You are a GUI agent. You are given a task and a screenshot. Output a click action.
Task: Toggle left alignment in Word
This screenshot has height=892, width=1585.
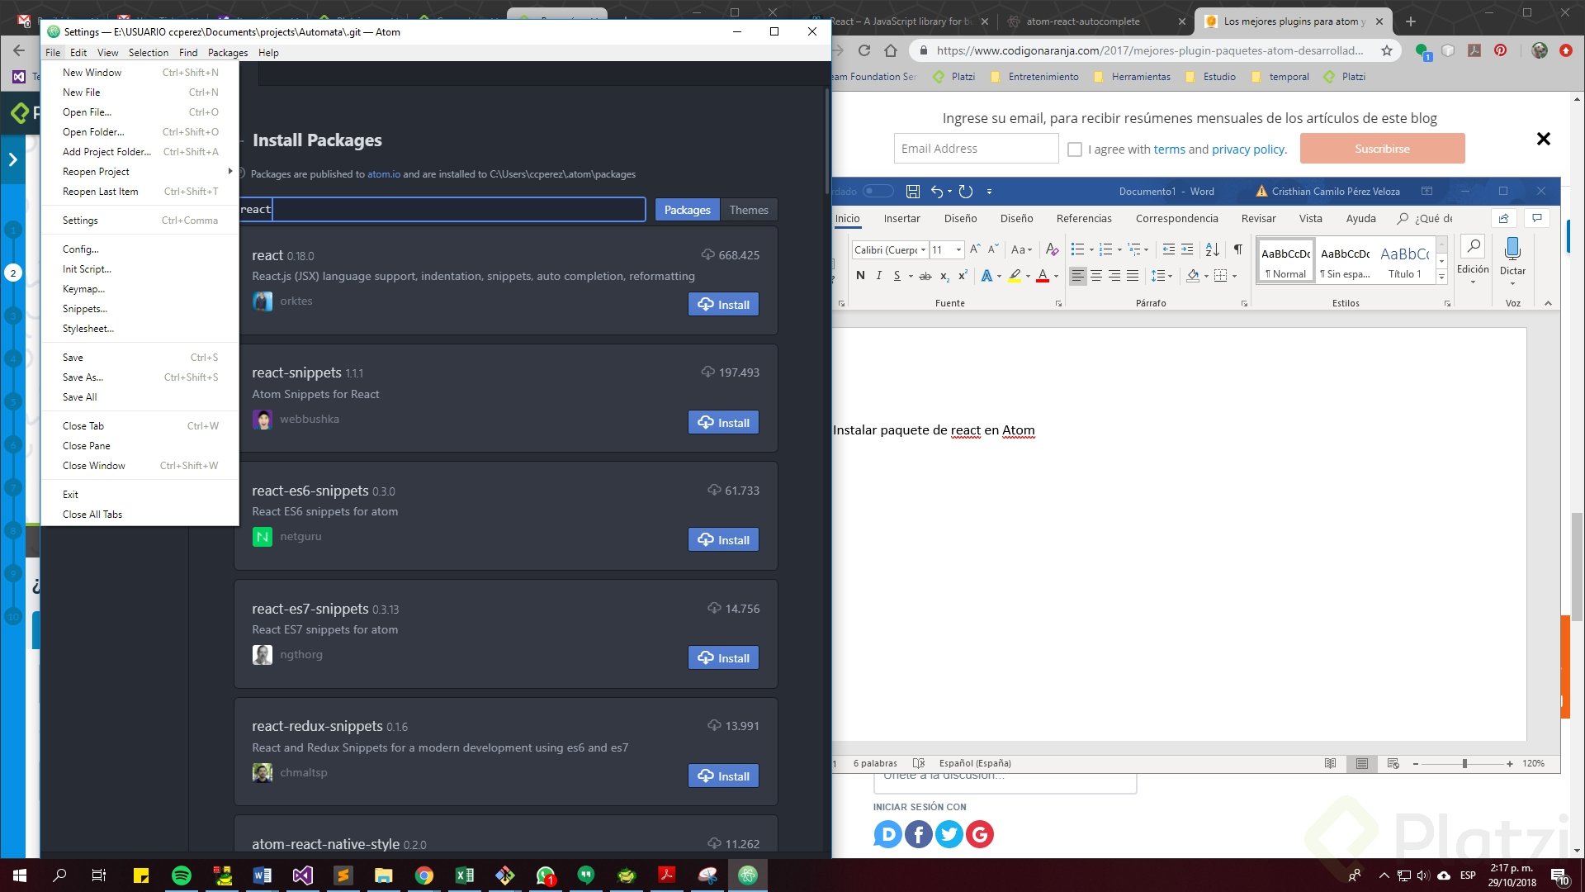pyautogui.click(x=1078, y=276)
